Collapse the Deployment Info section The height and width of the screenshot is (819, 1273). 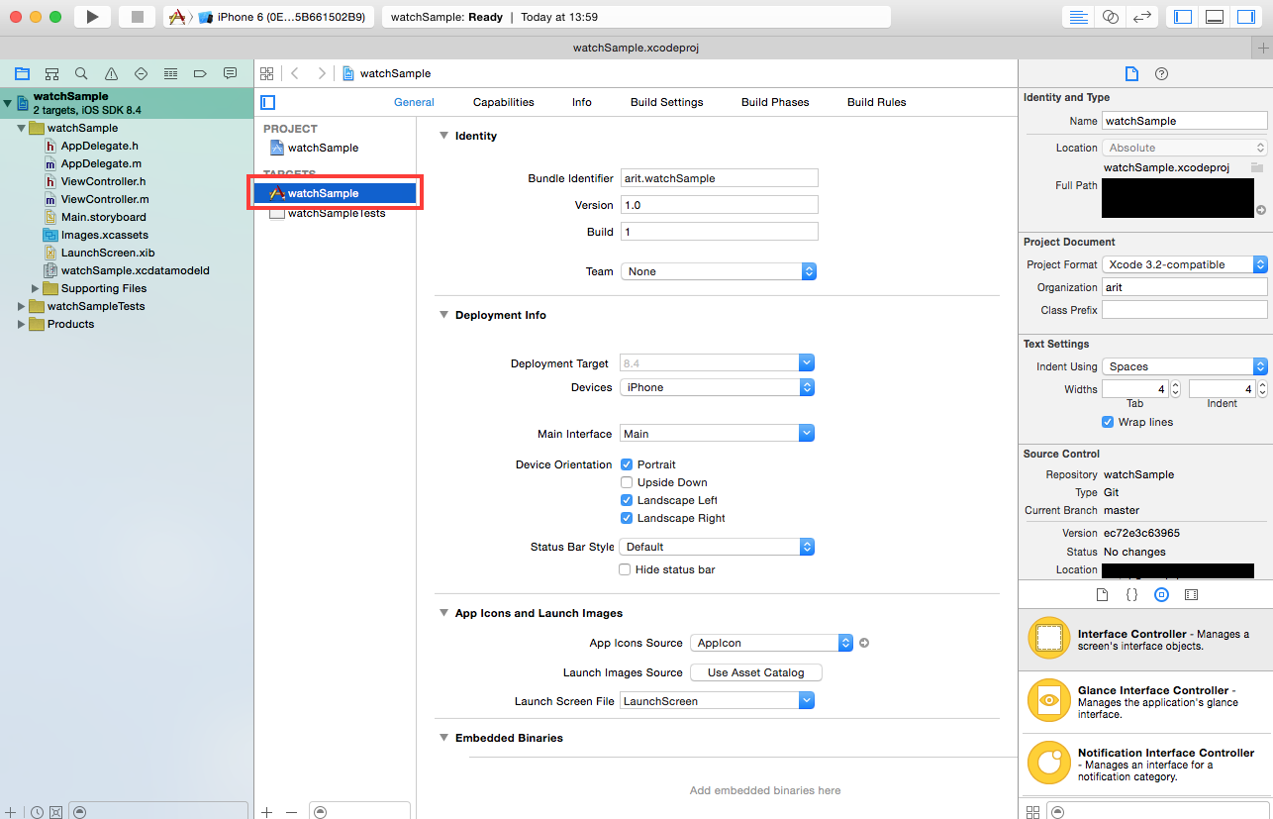click(x=443, y=315)
